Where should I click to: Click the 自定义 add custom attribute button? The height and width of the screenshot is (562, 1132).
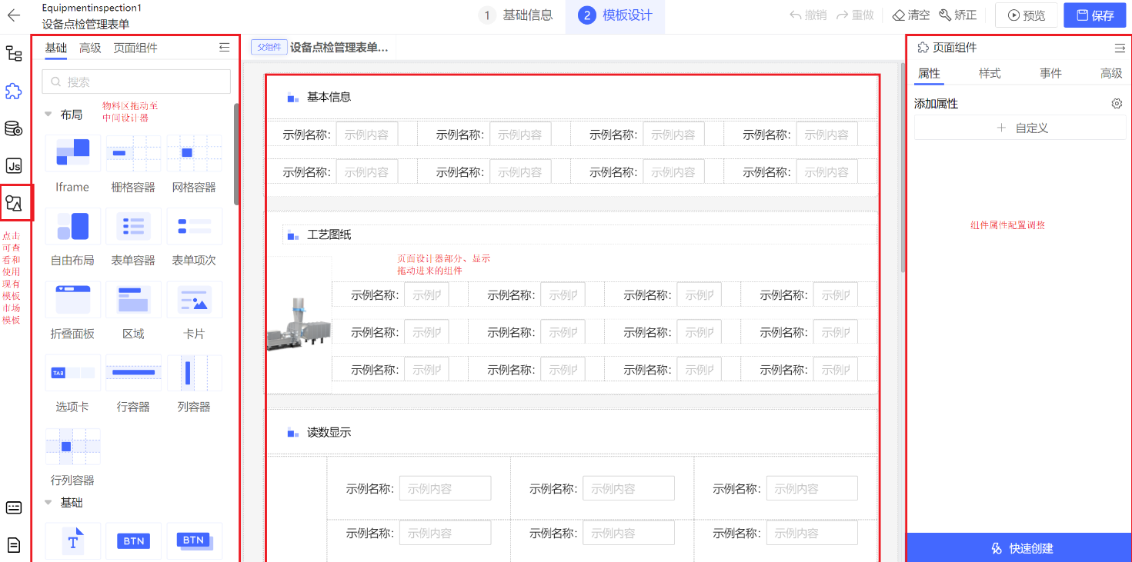point(1020,128)
